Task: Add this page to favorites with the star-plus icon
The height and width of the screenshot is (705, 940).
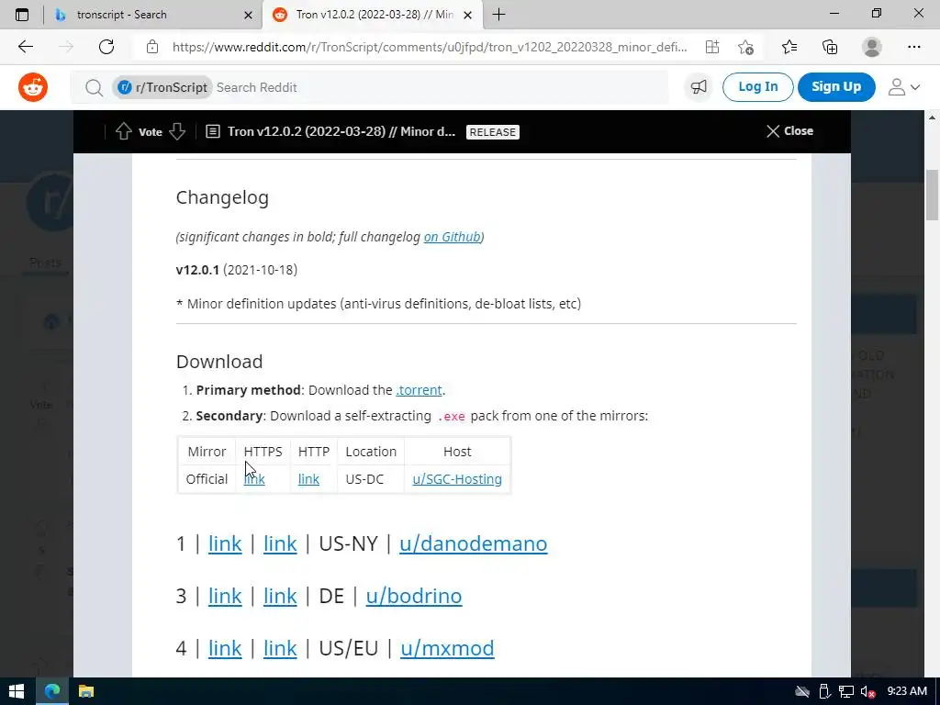Action: (745, 47)
